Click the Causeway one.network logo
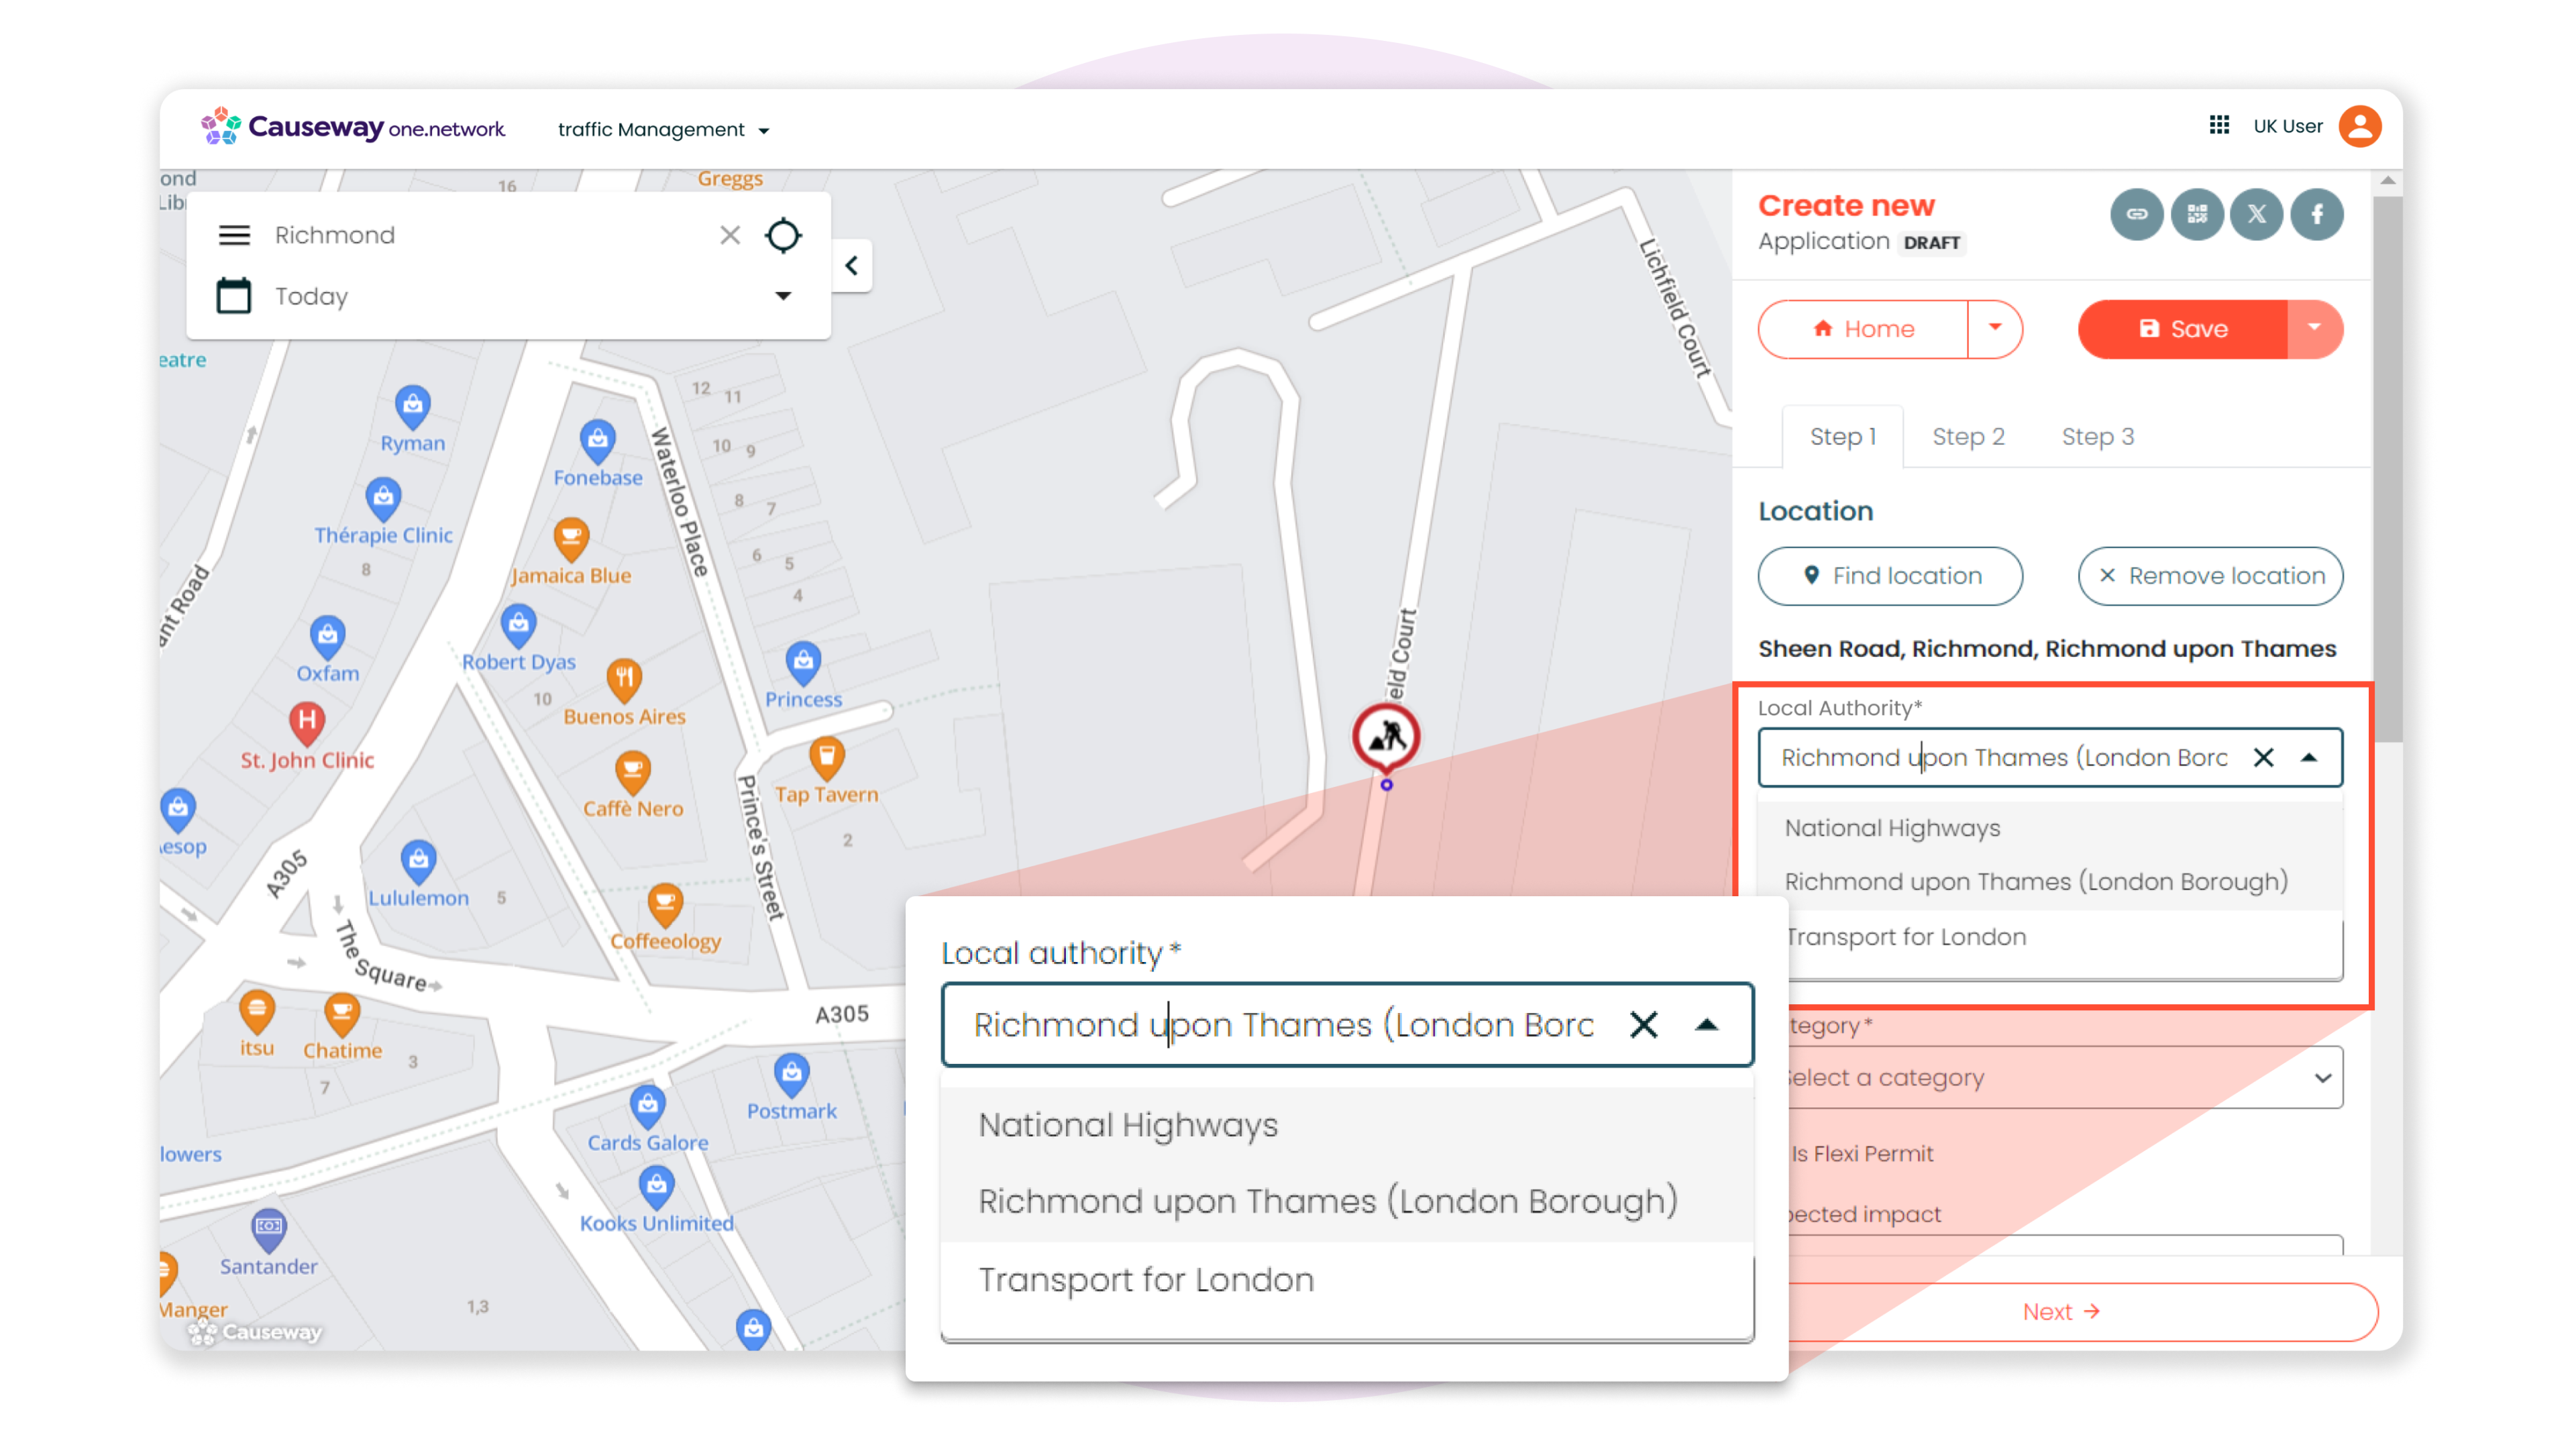The width and height of the screenshot is (2576, 1449). (x=352, y=127)
